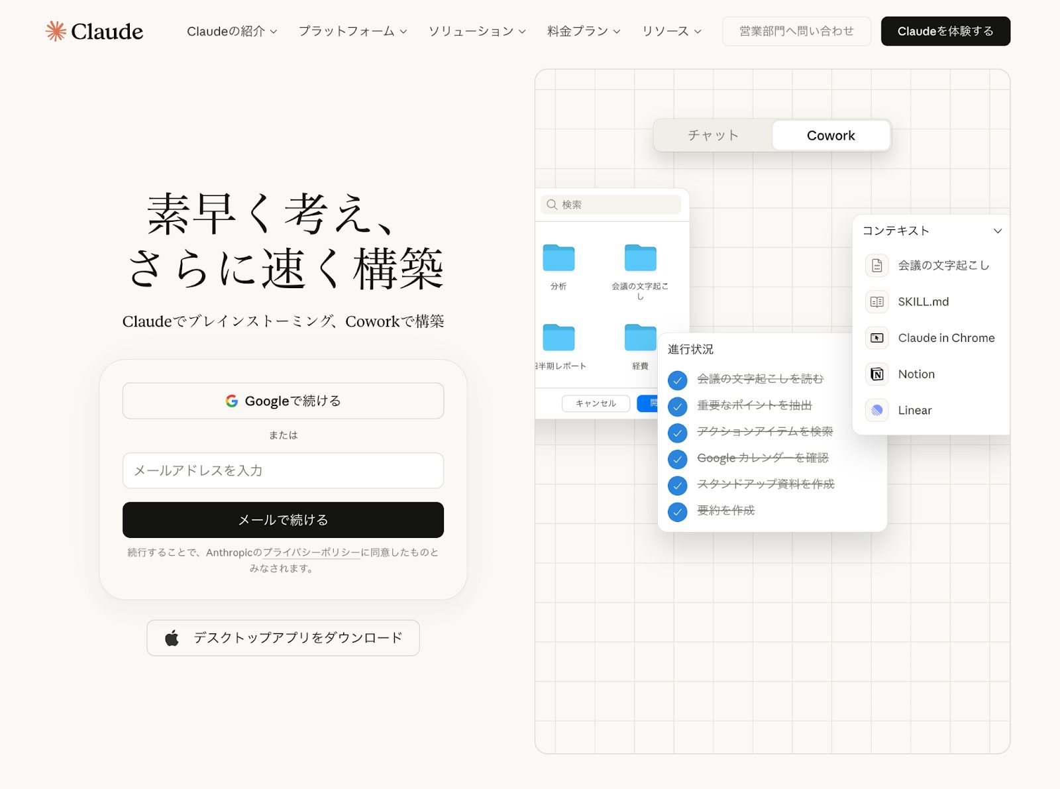Collapse the コンテキスト panel
This screenshot has width=1060, height=789.
(x=998, y=231)
